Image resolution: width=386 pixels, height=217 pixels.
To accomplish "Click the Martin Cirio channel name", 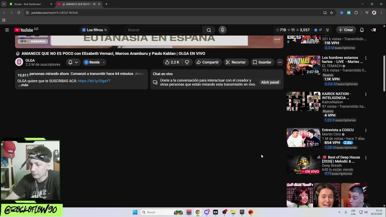I will [331, 134].
